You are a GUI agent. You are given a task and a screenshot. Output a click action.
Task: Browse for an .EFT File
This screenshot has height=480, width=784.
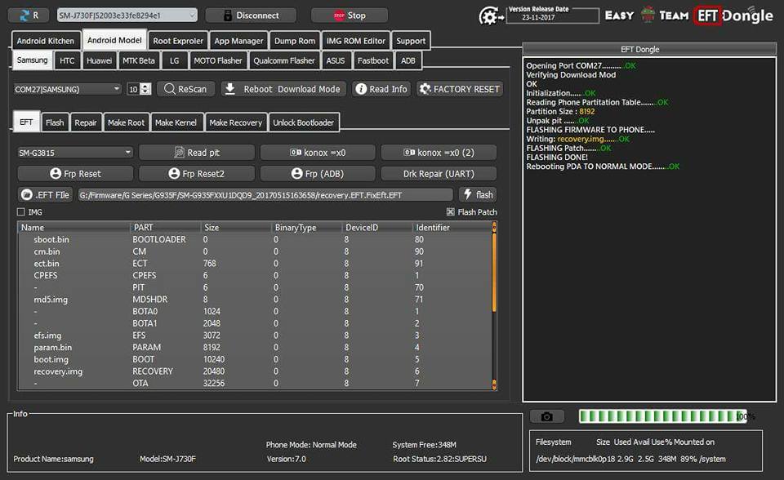coord(46,195)
